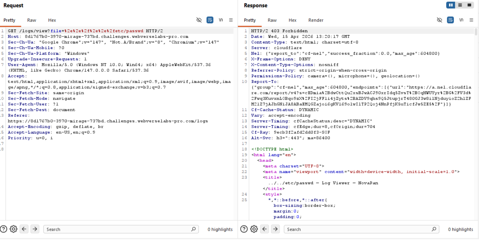Image resolution: width=479 pixels, height=240 pixels.
Task: Open Request search settings gear
Action: click(x=14, y=229)
